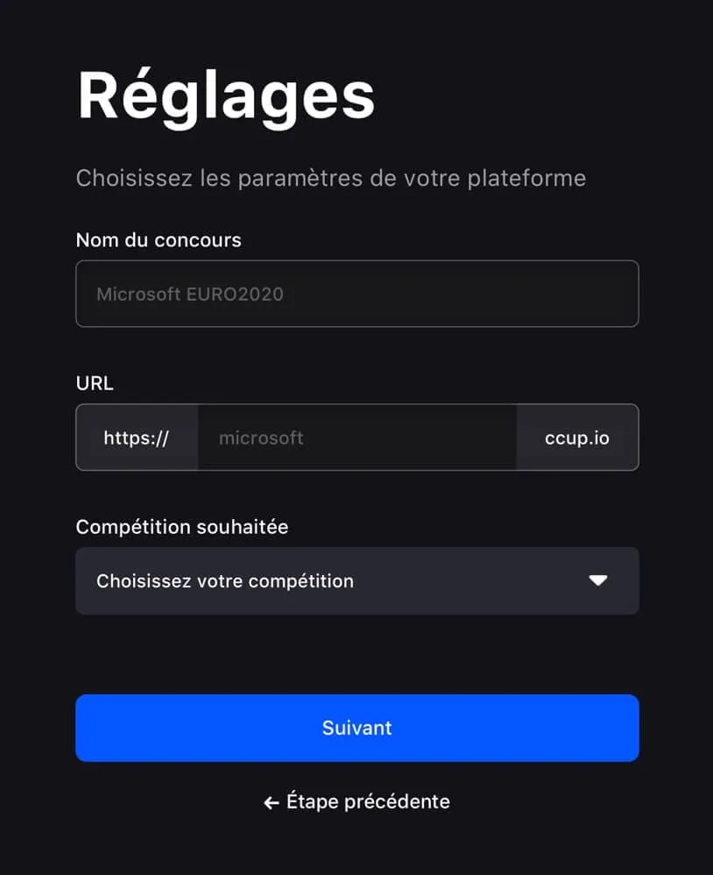The width and height of the screenshot is (713, 875).
Task: Click the "Microsoft EURO2020" placeholder text
Action: [190, 294]
